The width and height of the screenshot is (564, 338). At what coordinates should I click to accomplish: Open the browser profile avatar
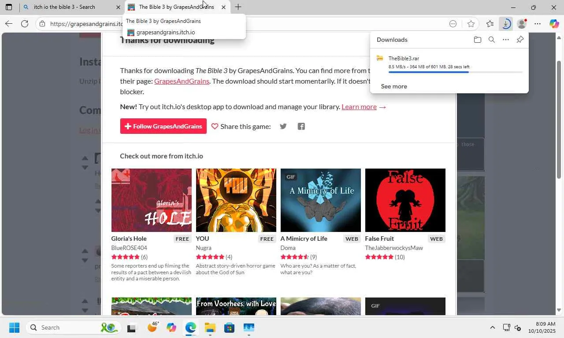point(522,24)
